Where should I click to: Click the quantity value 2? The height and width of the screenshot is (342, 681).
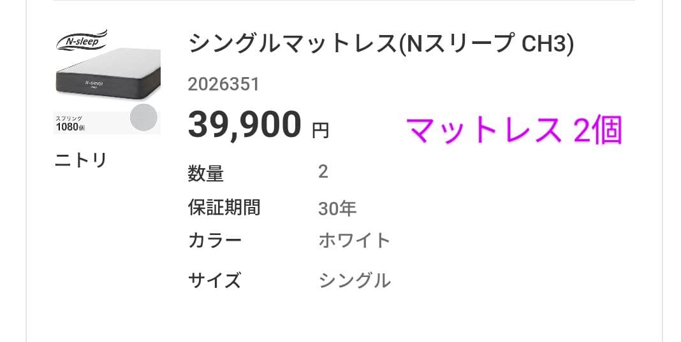[323, 172]
